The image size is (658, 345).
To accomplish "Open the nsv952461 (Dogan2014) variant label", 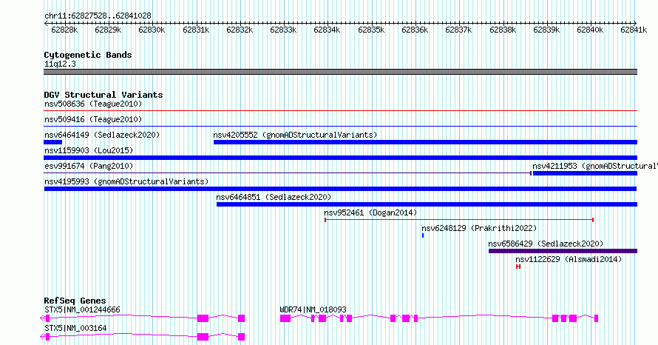I will 370,212.
